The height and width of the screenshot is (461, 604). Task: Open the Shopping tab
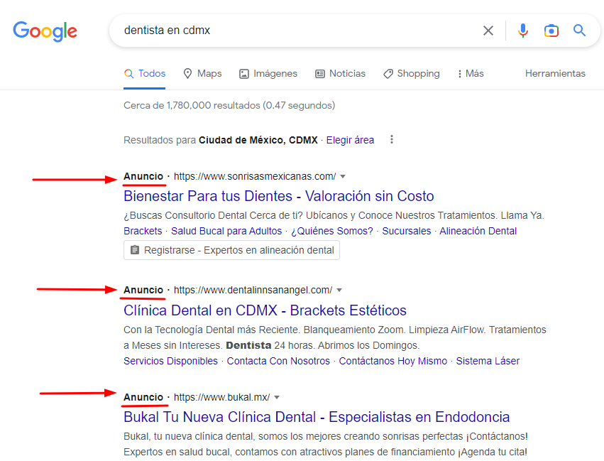(x=412, y=74)
